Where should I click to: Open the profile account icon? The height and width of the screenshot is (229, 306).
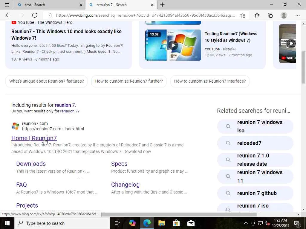click(x=284, y=15)
